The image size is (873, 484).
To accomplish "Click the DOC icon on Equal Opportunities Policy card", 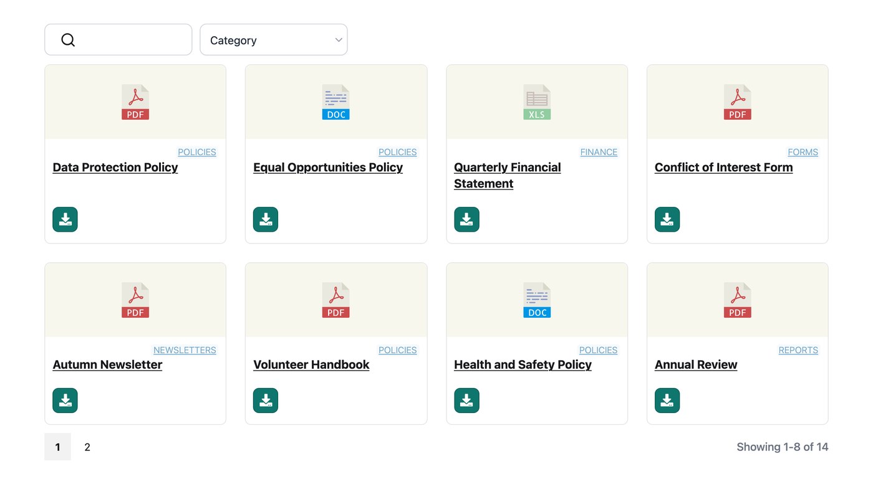I will tap(336, 102).
